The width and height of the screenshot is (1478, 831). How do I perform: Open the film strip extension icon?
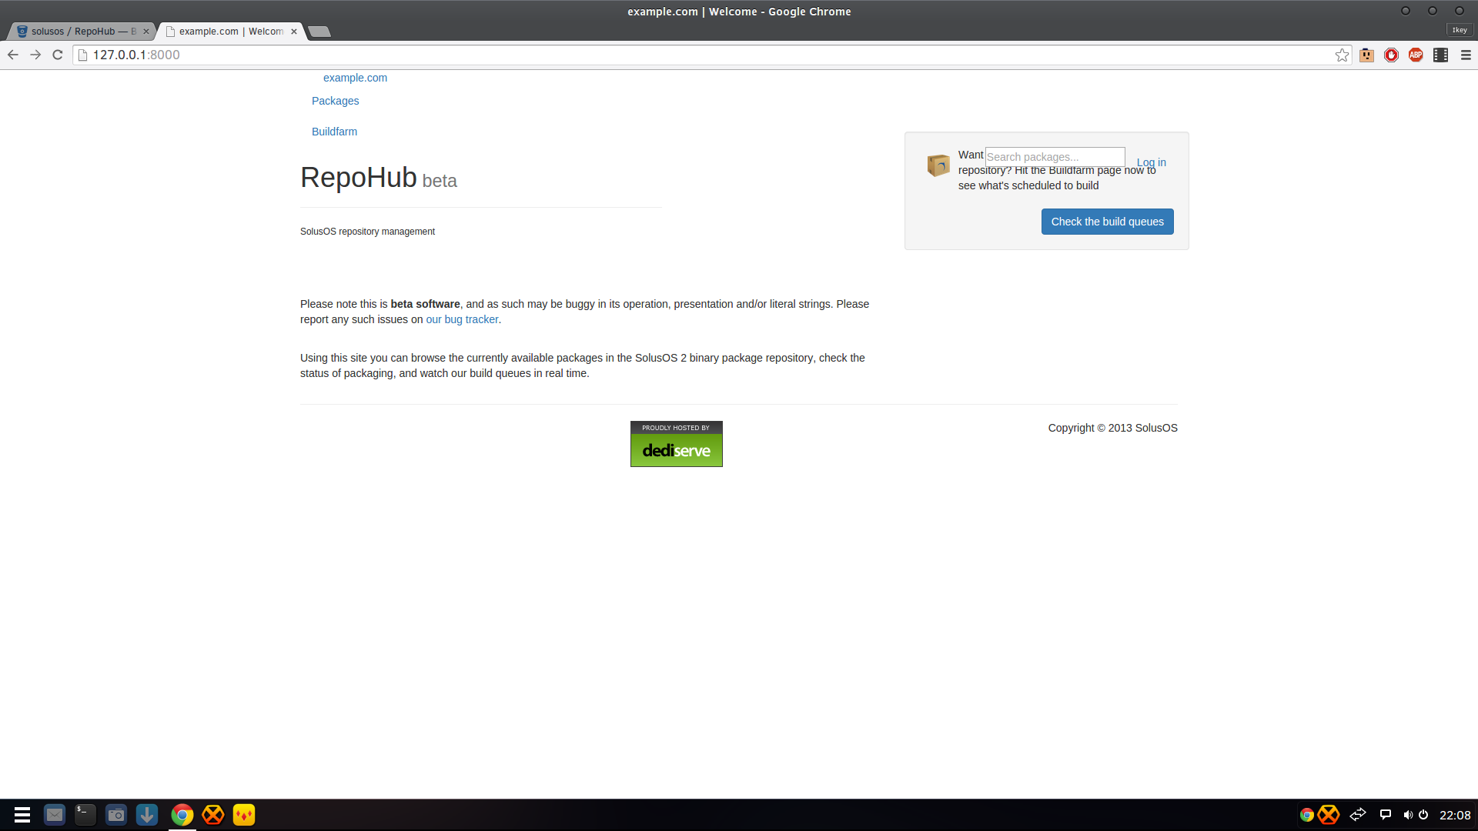tap(1440, 55)
